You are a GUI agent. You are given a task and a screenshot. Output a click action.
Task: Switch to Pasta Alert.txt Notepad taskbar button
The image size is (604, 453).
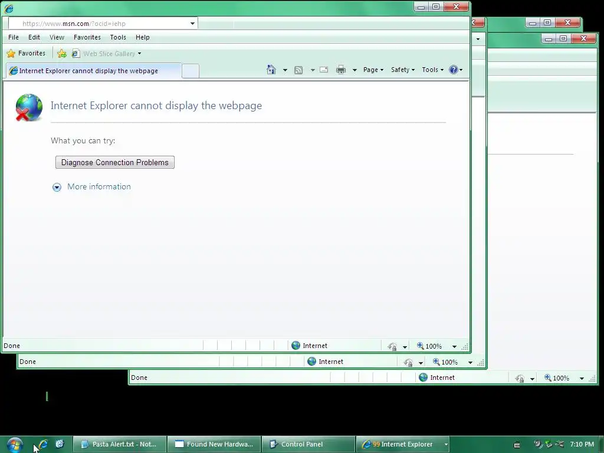(120, 444)
